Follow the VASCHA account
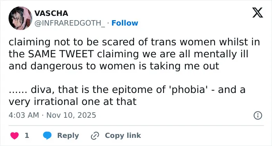This screenshot has height=146, width=272. (x=125, y=23)
